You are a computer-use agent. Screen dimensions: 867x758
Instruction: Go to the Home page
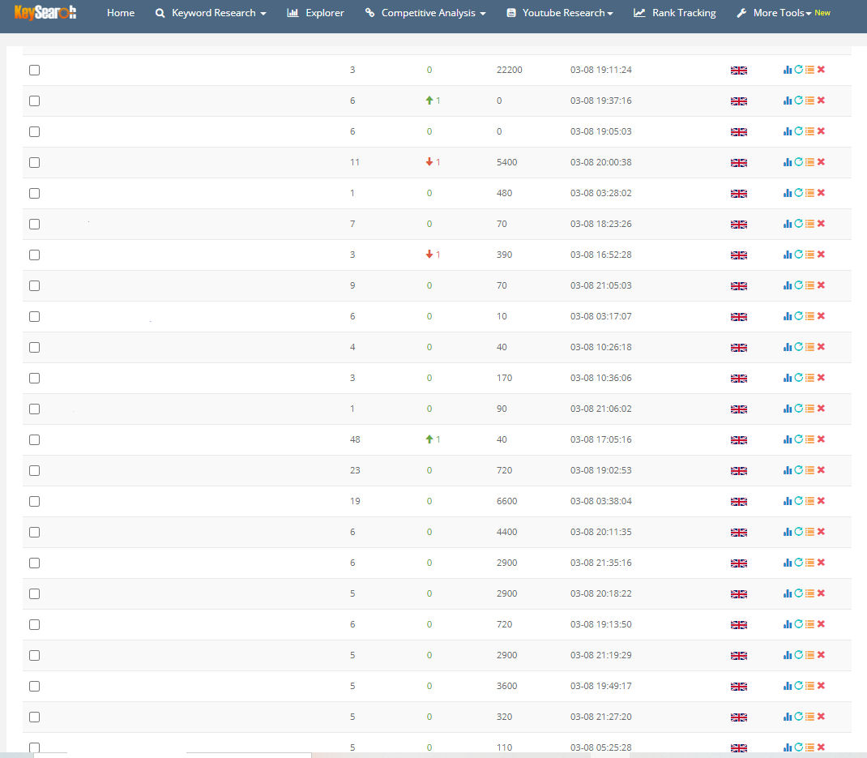click(x=121, y=13)
